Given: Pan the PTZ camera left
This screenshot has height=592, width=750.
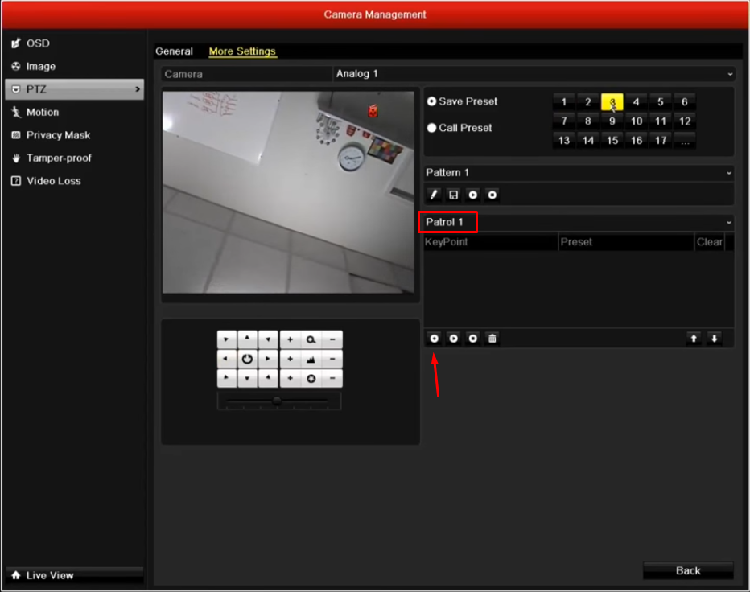Looking at the screenshot, I should [x=226, y=359].
